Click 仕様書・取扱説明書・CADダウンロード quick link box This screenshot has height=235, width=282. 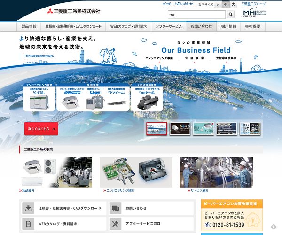click(x=63, y=208)
